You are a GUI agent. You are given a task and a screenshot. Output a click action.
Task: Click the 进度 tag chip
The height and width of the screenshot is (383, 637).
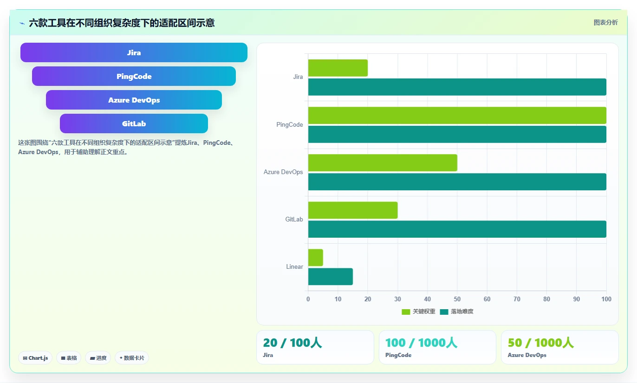coord(98,358)
